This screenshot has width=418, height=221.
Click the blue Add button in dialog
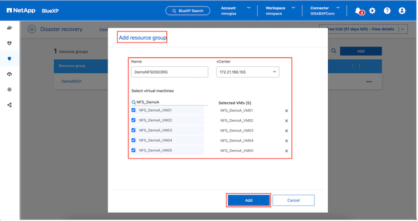[x=249, y=199]
